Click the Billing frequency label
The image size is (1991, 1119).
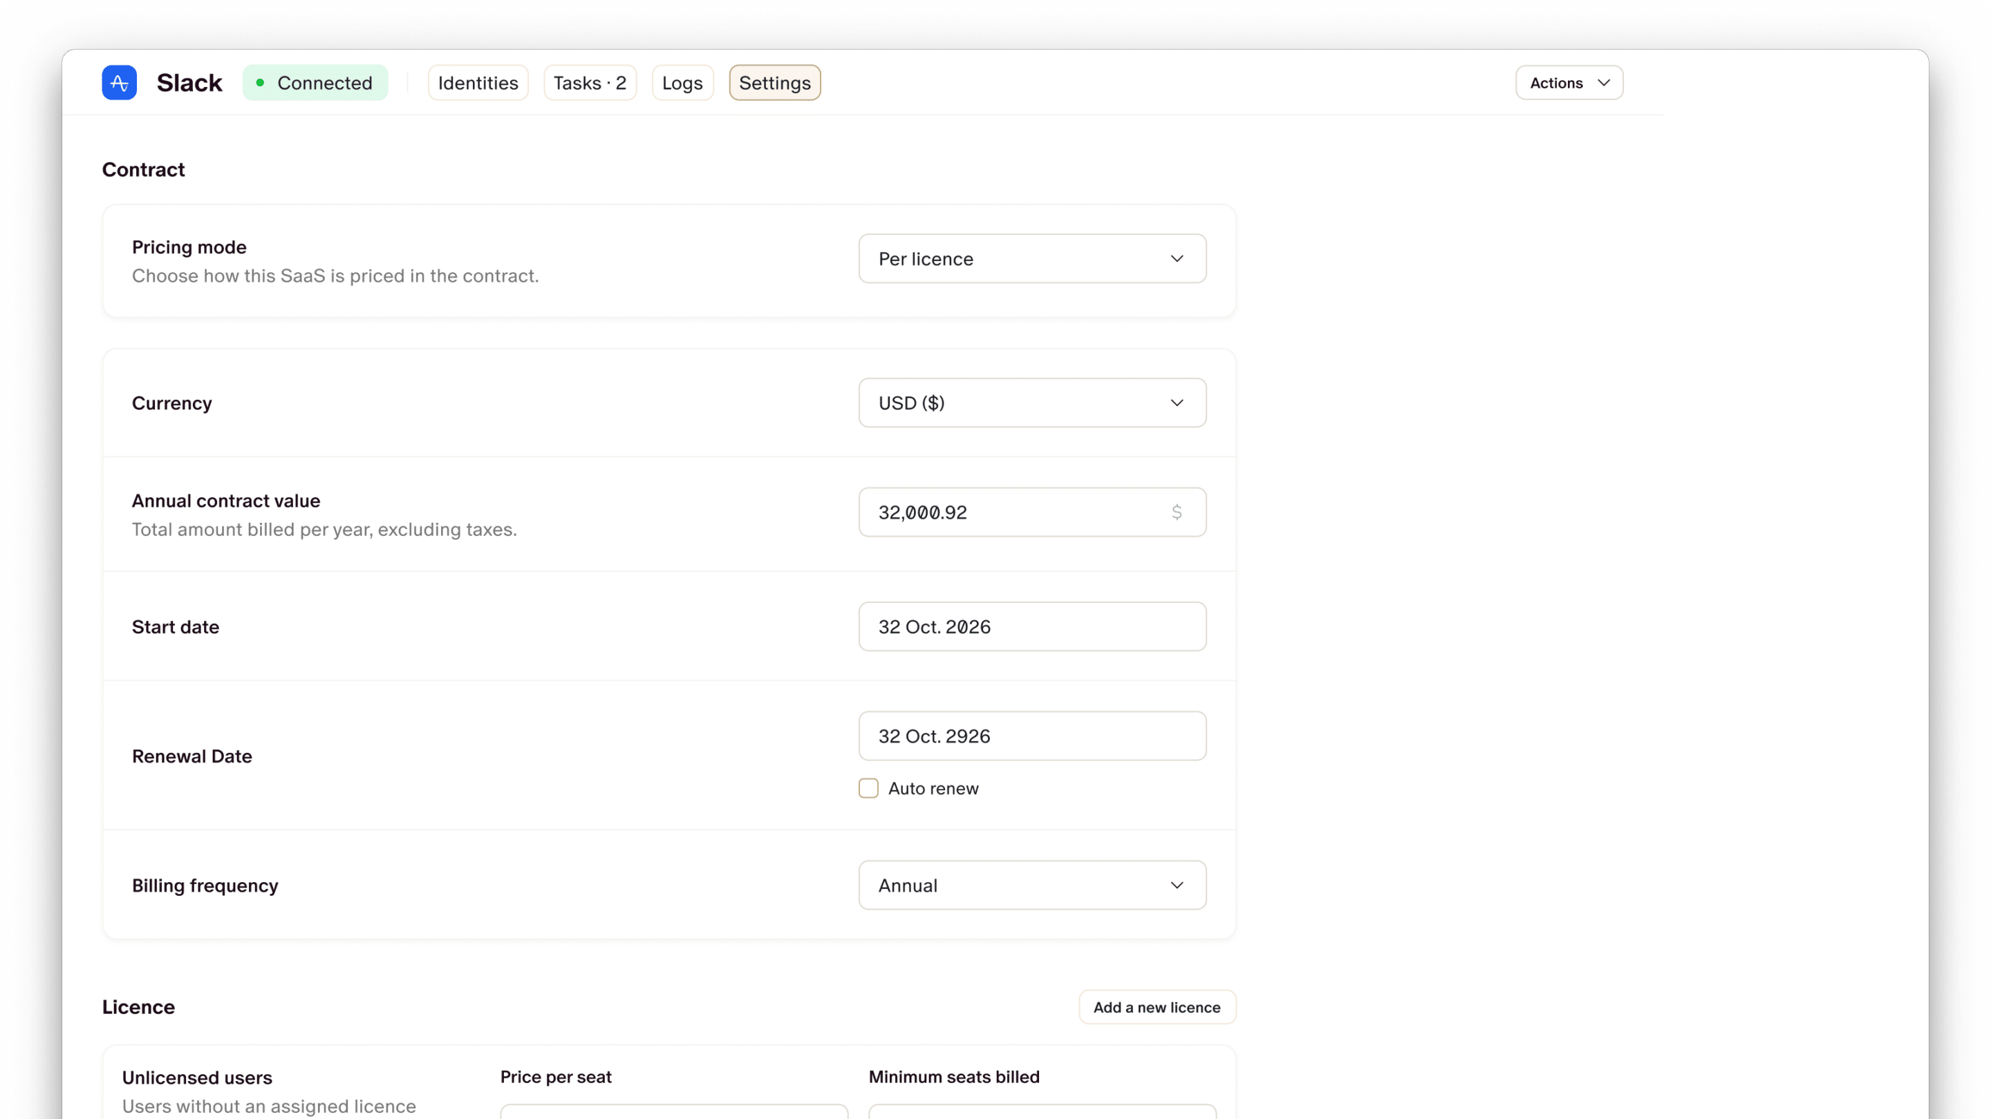click(205, 886)
